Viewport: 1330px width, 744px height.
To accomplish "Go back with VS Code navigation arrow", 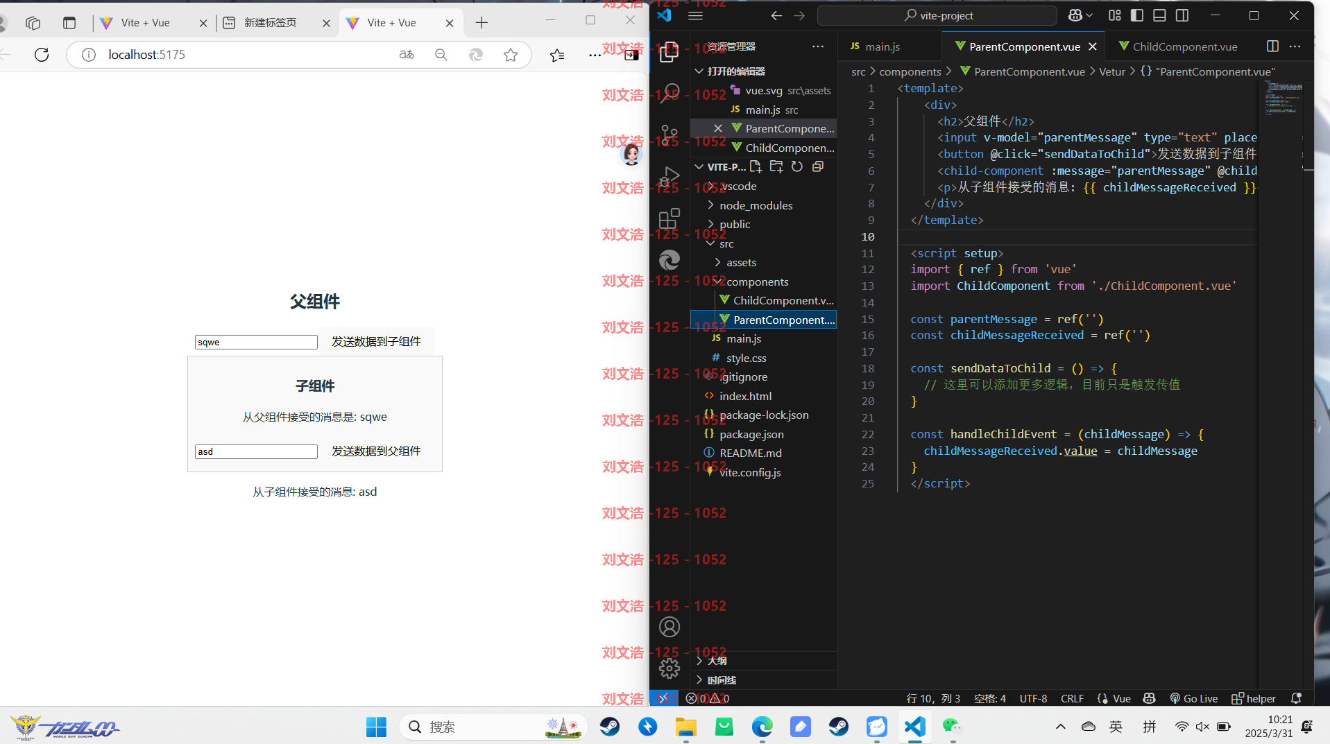I will 776,15.
